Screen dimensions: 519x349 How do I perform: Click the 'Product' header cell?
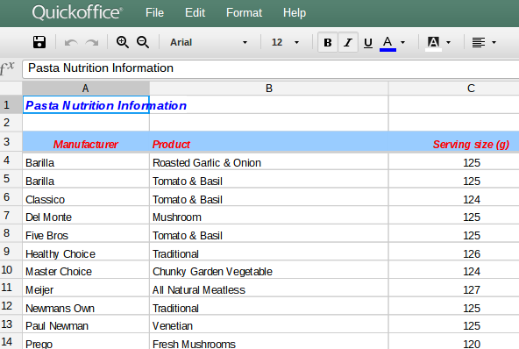click(269, 142)
